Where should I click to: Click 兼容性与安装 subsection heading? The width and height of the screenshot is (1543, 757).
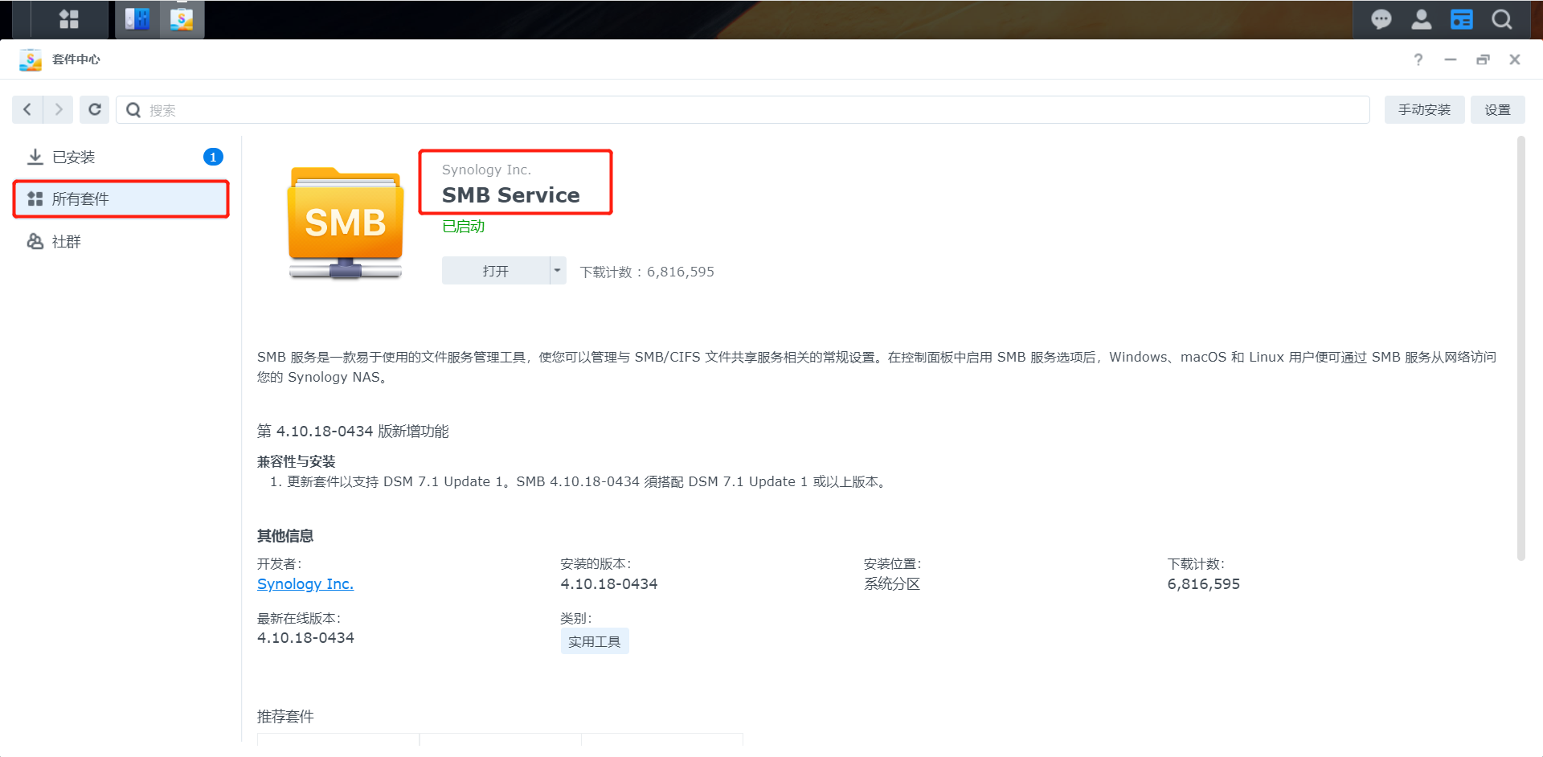pyautogui.click(x=297, y=461)
